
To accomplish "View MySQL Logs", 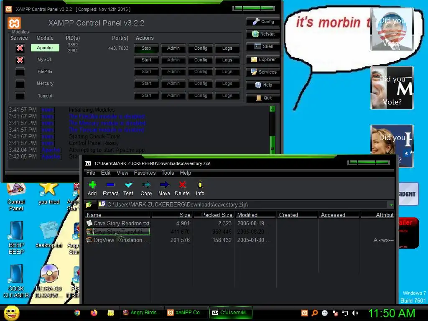I will point(227,60).
